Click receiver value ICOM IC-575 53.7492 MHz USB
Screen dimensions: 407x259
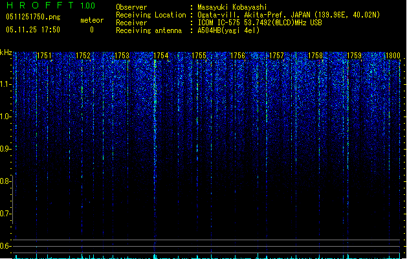260,23
